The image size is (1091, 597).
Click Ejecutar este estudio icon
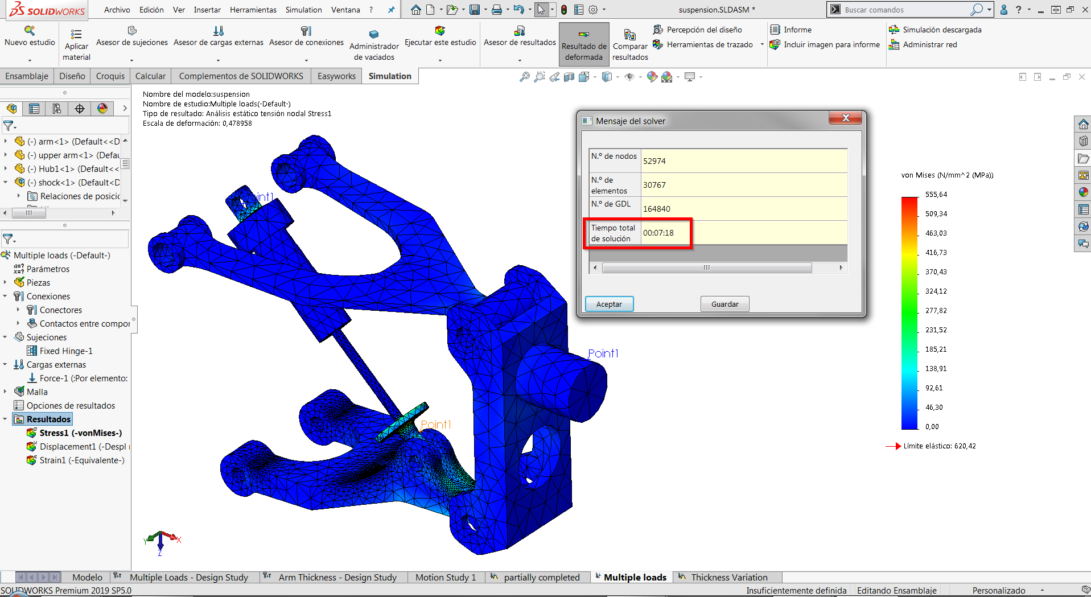coord(439,31)
